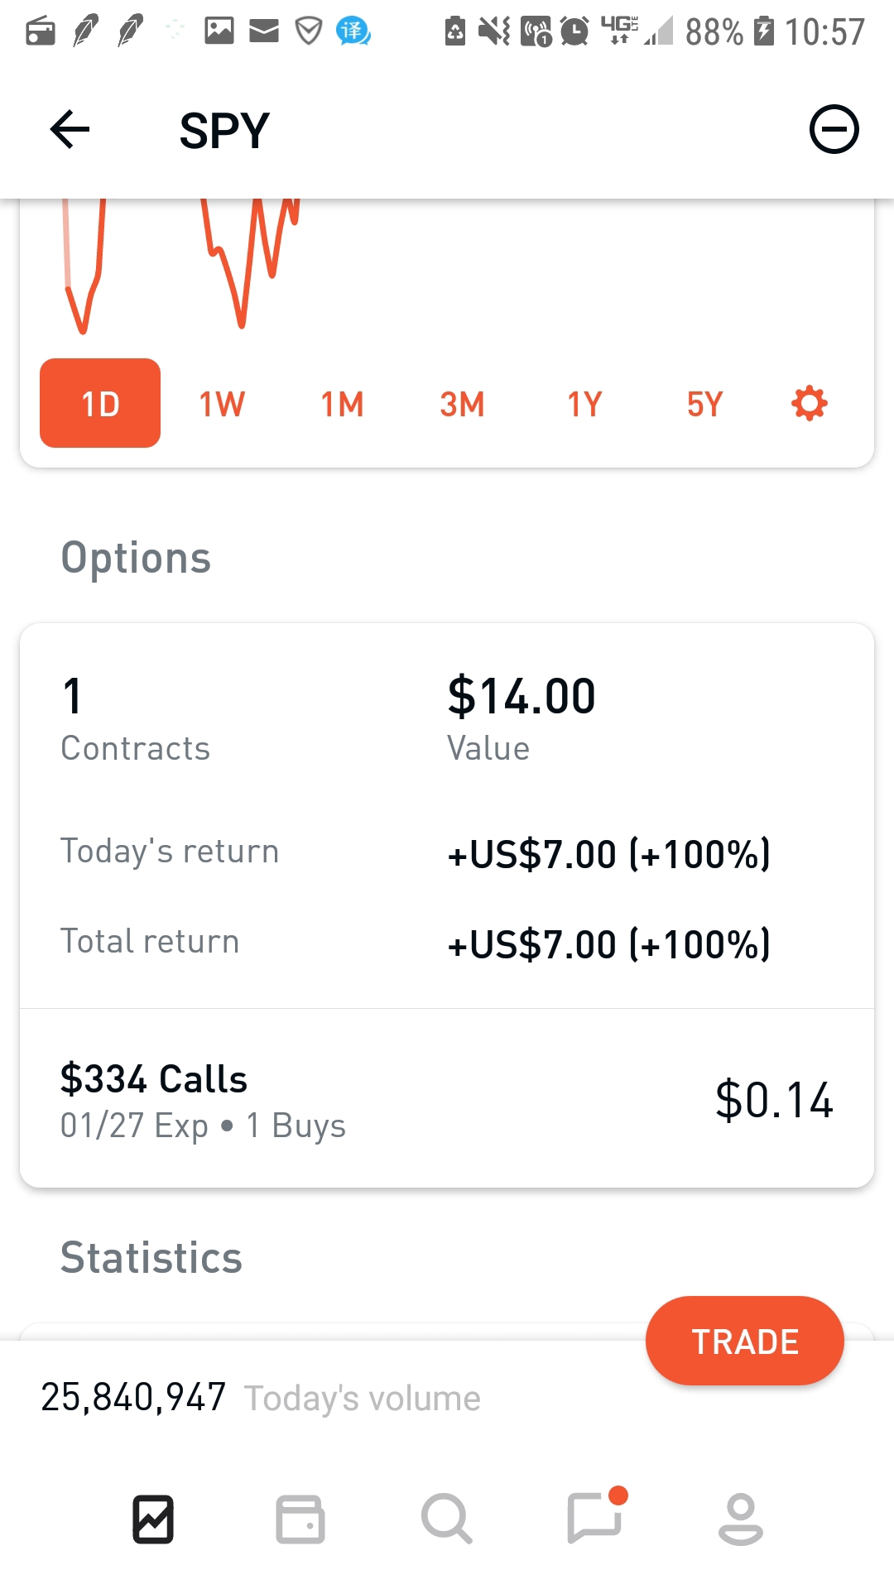The height and width of the screenshot is (1589, 894).
Task: Select the 1W chart range
Action: click(222, 405)
